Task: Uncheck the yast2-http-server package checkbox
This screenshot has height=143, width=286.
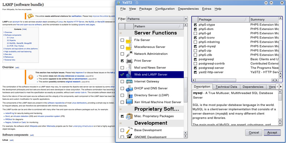Action: [x=195, y=72]
